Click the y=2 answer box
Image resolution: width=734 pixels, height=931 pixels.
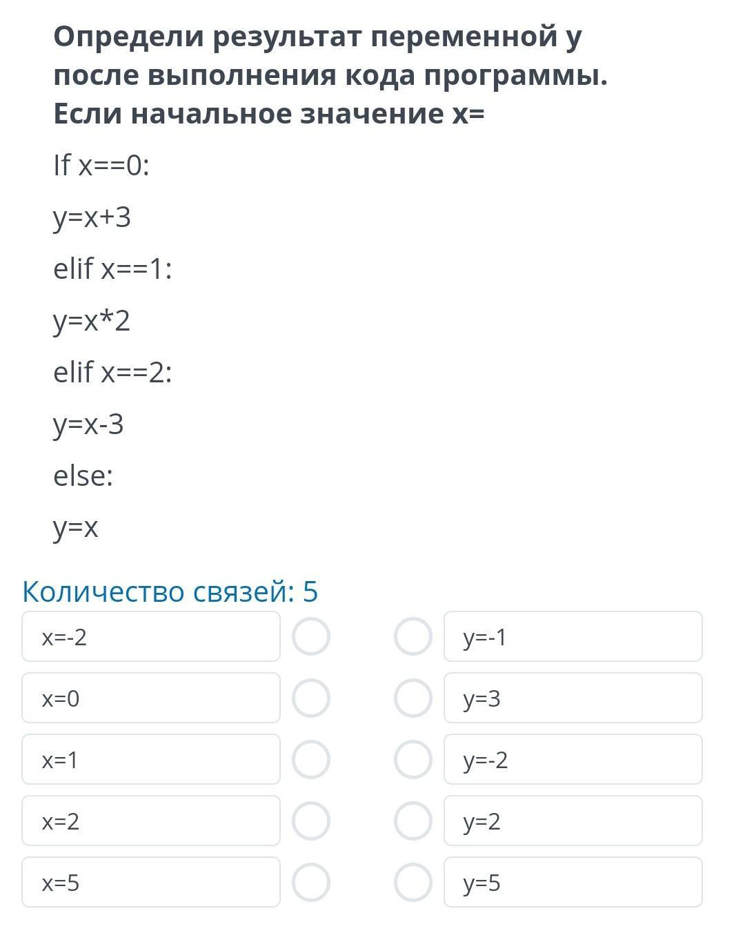click(573, 821)
